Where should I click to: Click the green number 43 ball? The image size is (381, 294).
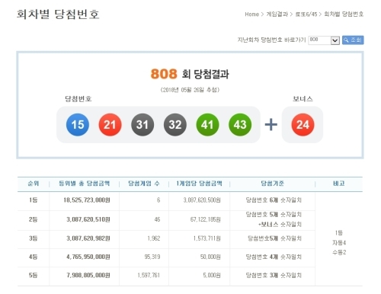[x=240, y=125]
